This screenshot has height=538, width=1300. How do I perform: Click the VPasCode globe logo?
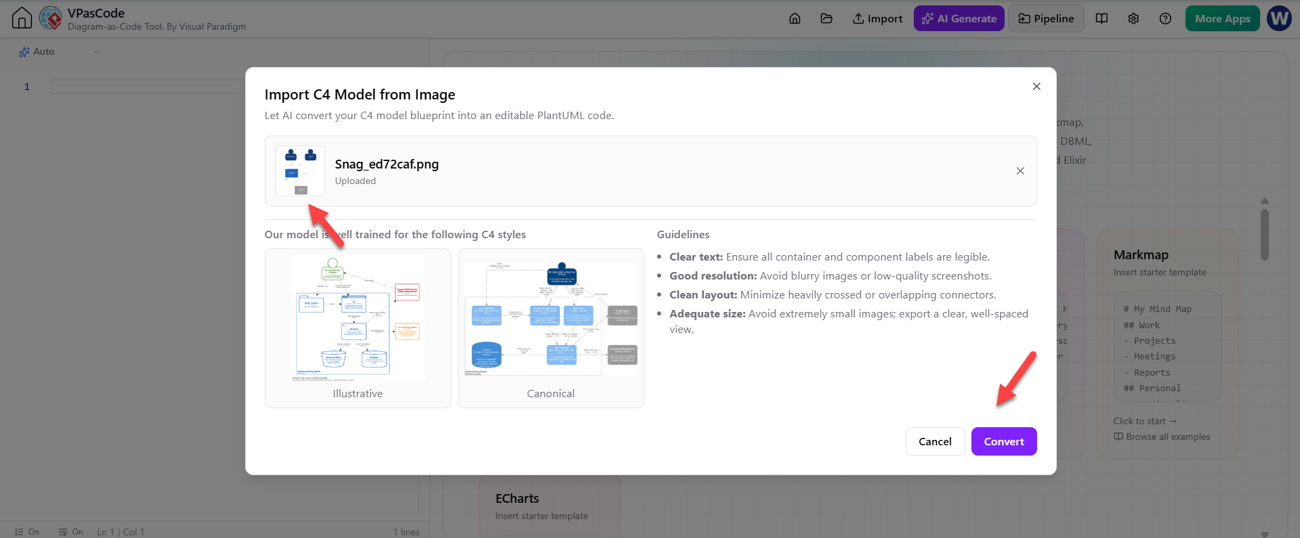(51, 18)
